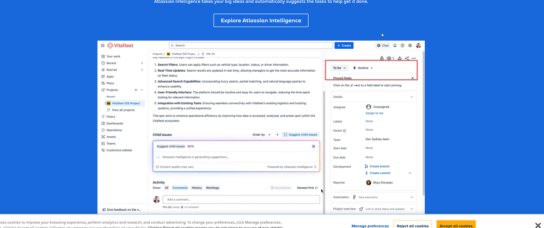Click the Projects breadcrumb link
Screen dimensions: 544x228
click(157, 54)
